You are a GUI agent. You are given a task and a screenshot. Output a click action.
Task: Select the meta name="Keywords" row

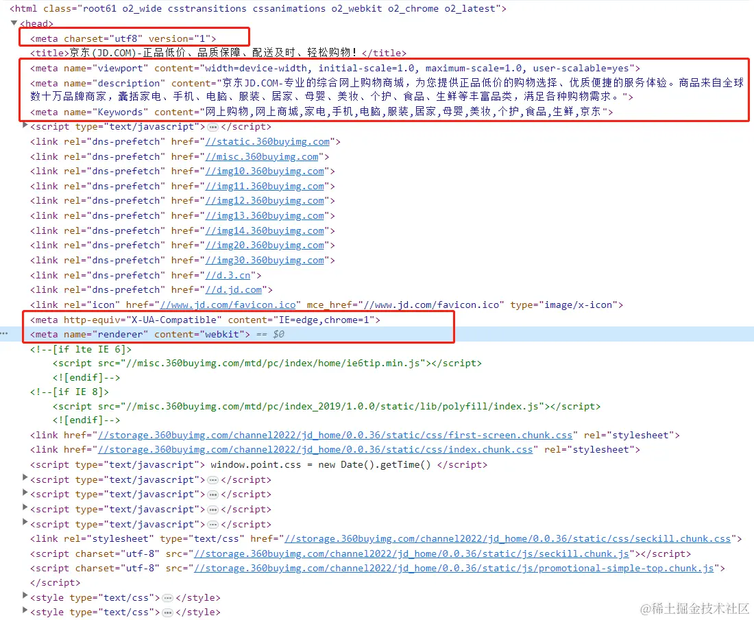[321, 112]
